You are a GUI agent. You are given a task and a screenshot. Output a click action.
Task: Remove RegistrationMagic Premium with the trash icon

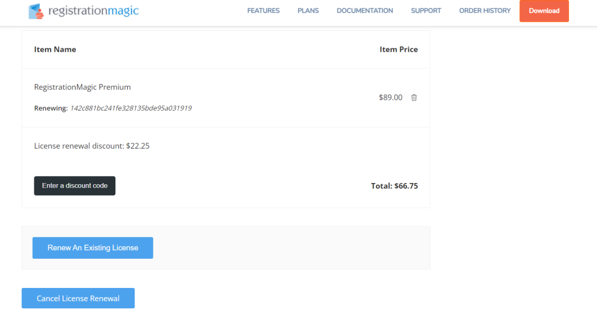click(x=414, y=98)
